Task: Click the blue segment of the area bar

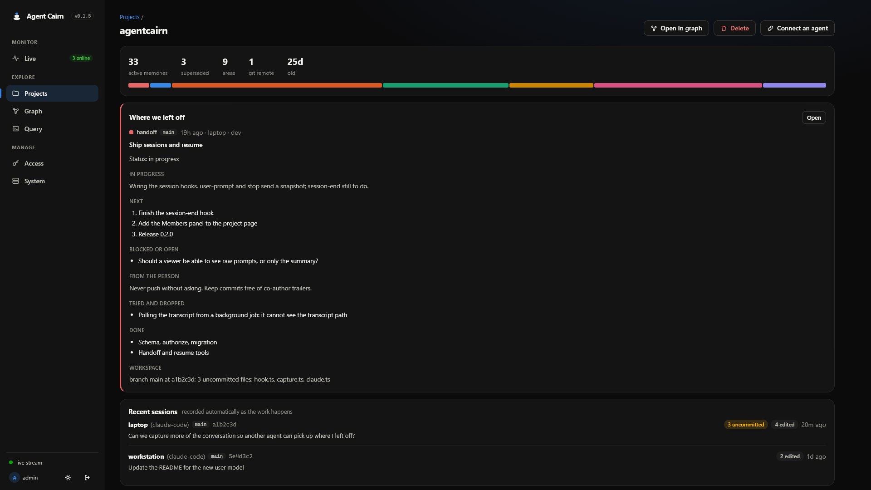Action: [x=161, y=85]
